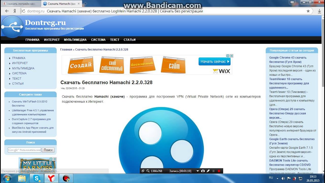Open downloads with the arrow icon
Image resolution: width=325 pixels, height=183 pixels.
pyautogui.click(x=319, y=11)
